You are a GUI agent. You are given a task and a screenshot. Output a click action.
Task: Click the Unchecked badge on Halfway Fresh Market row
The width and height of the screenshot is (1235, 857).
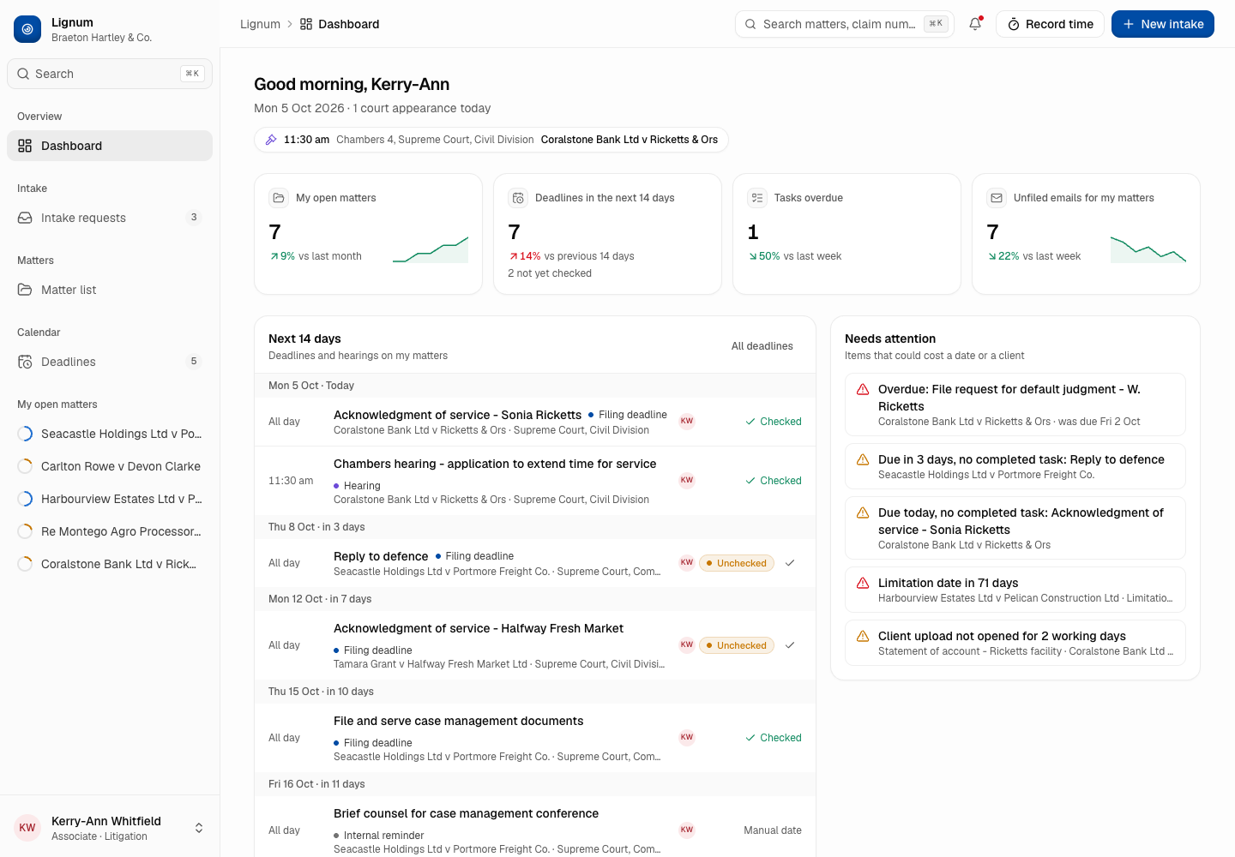coord(737,645)
